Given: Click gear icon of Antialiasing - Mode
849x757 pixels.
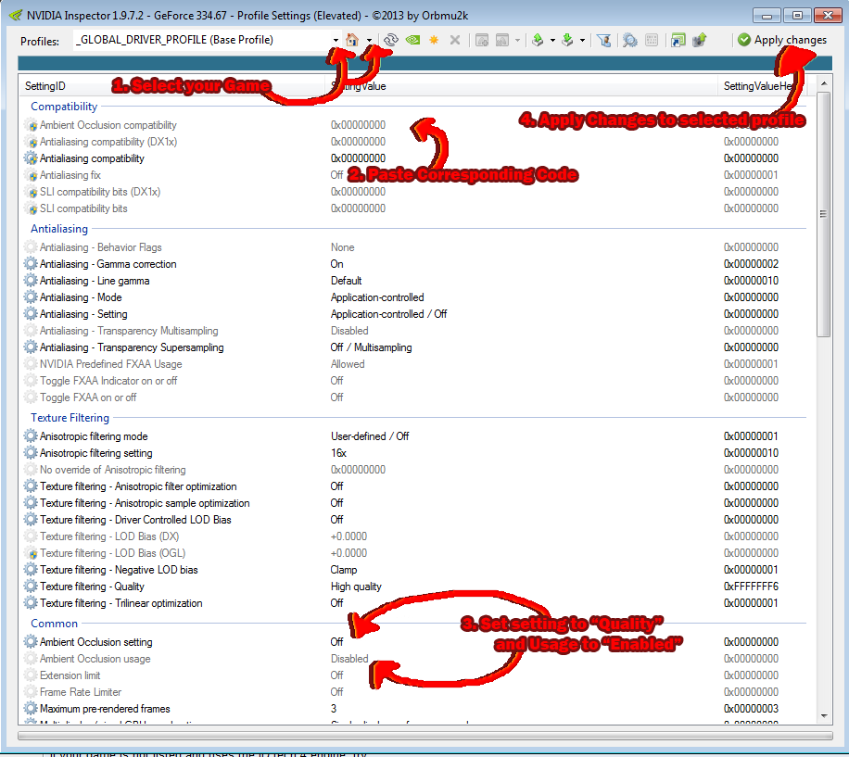Looking at the screenshot, I should click(x=31, y=297).
